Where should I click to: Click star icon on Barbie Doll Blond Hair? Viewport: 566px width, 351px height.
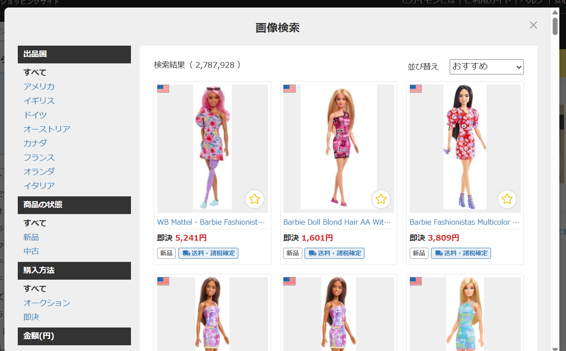[381, 199]
